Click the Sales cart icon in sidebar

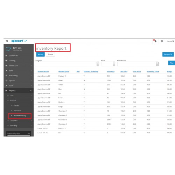pyautogui.click(x=6, y=71)
